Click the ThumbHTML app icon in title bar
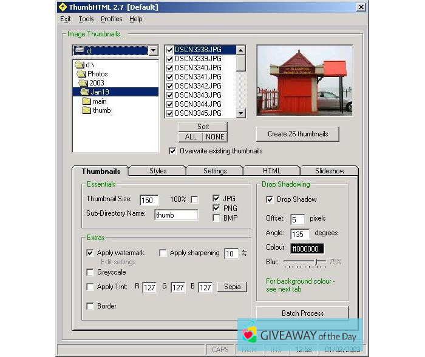 pos(62,7)
